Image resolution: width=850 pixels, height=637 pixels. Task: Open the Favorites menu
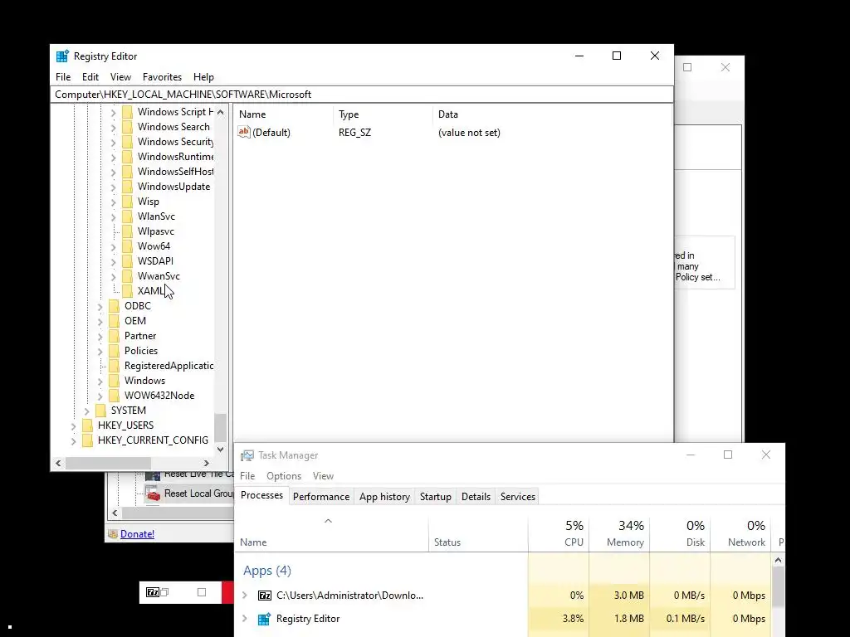point(162,77)
